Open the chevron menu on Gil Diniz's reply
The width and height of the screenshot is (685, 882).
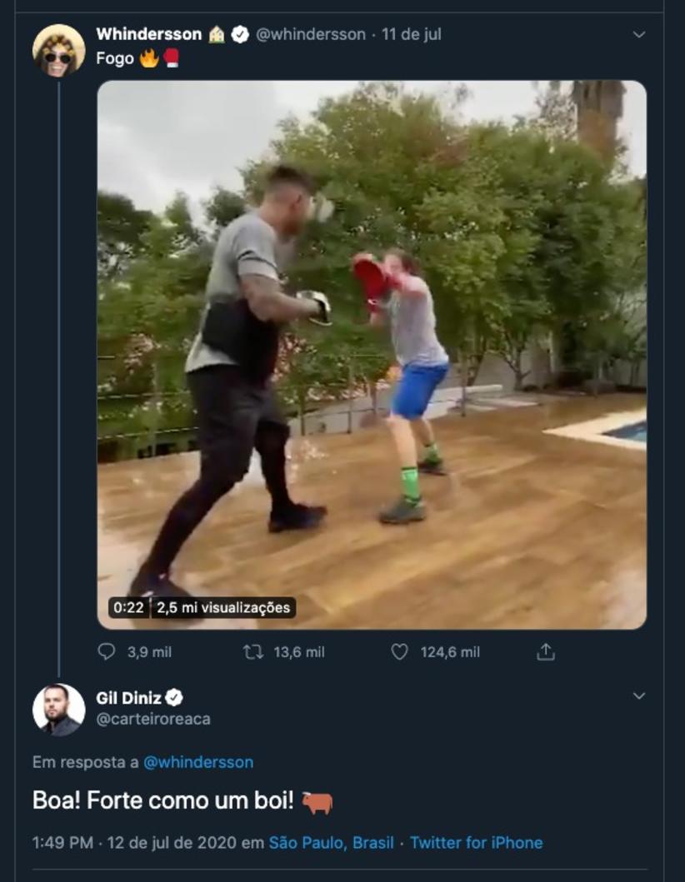click(x=639, y=695)
